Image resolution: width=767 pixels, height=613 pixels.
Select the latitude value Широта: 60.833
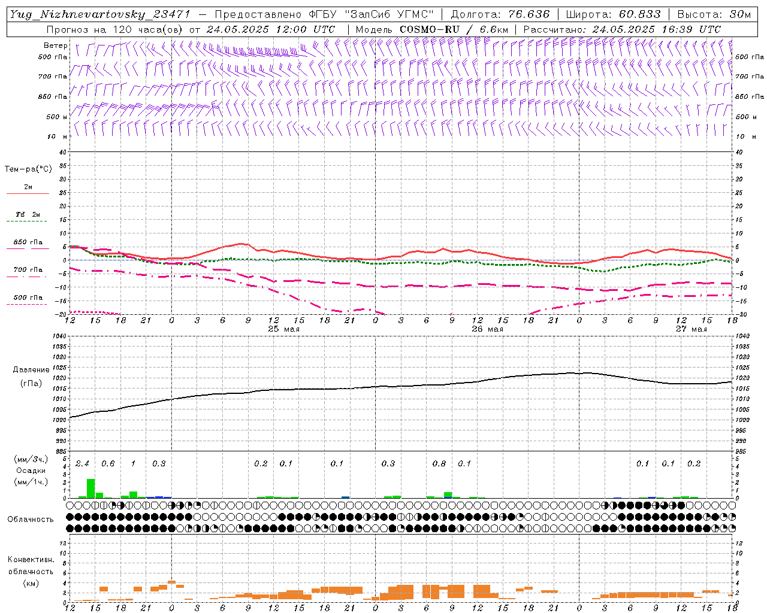coord(612,14)
